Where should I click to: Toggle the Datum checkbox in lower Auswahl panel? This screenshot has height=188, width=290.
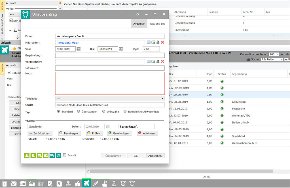[x=9, y=72]
